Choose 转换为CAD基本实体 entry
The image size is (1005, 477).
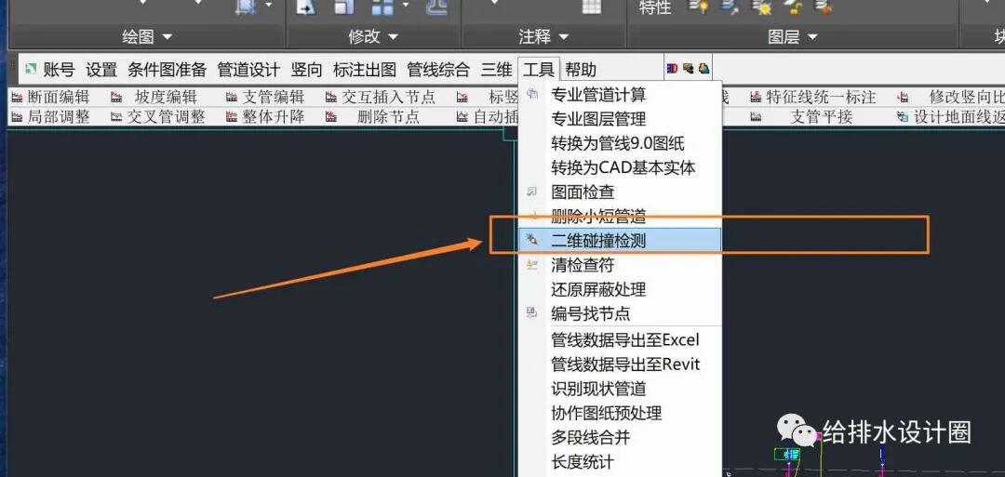[x=621, y=167]
